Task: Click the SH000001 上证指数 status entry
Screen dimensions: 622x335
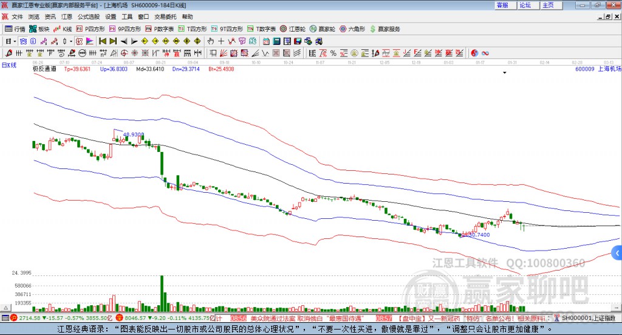Action: click(588, 318)
